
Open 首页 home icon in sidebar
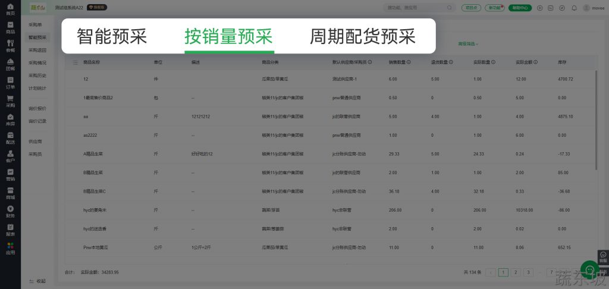tap(10, 9)
